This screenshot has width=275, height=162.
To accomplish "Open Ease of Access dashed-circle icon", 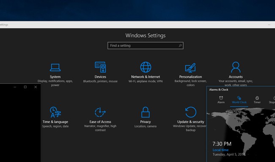I will tap(100, 112).
